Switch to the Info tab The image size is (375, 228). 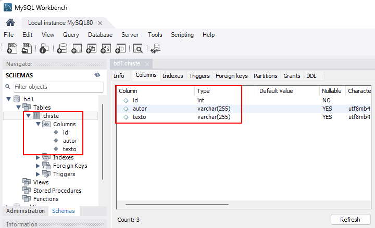[119, 76]
